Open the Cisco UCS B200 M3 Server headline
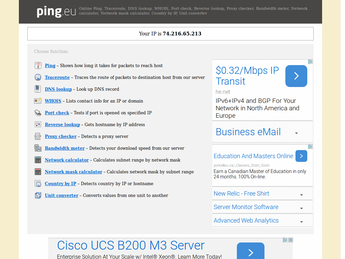345x259 pixels. pos(131,246)
